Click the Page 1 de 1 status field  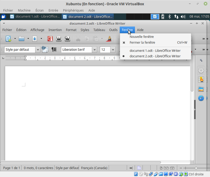point(12,168)
